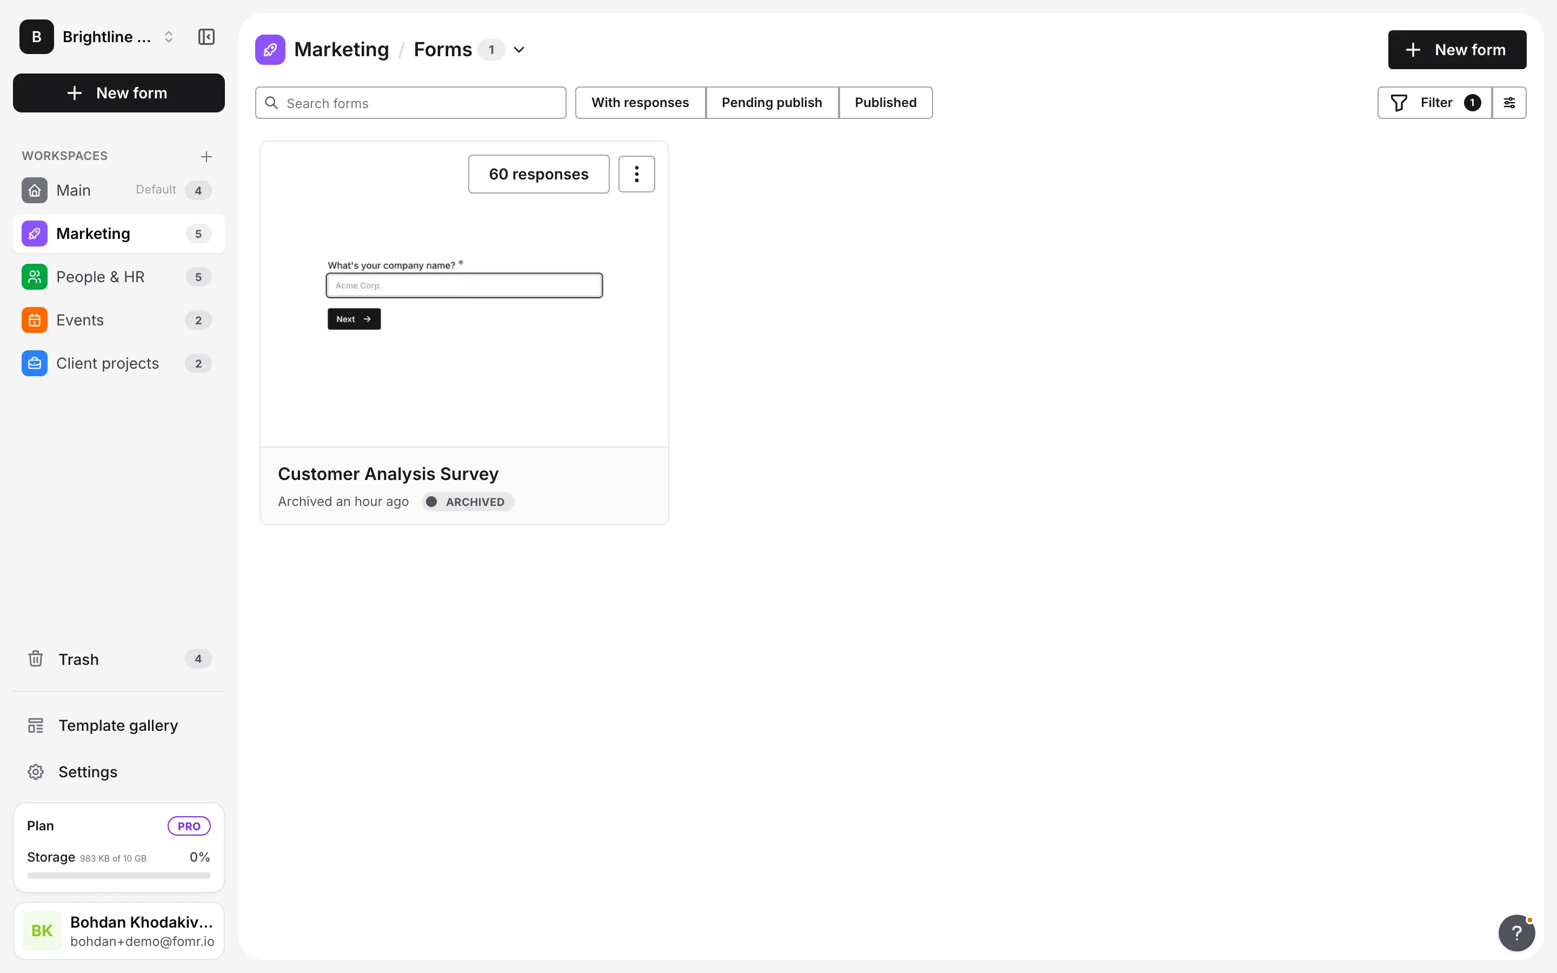This screenshot has height=973, width=1557.
Task: Open the Trash bin
Action: (118, 659)
